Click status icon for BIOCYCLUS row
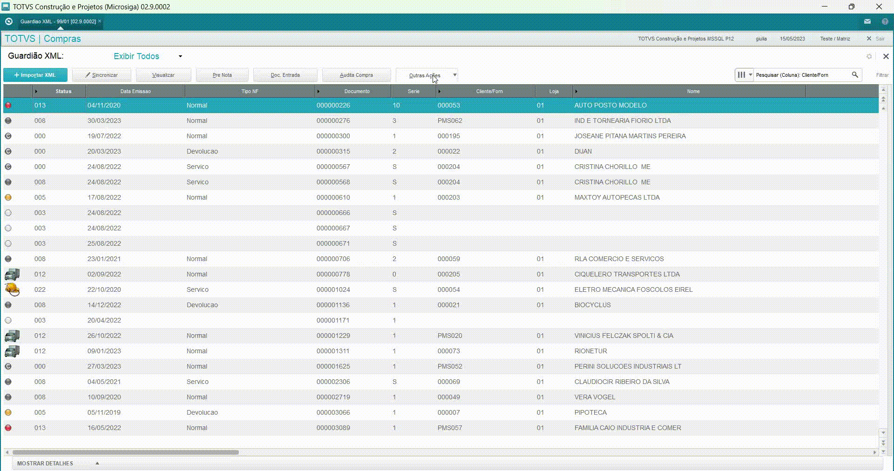 [x=8, y=305]
